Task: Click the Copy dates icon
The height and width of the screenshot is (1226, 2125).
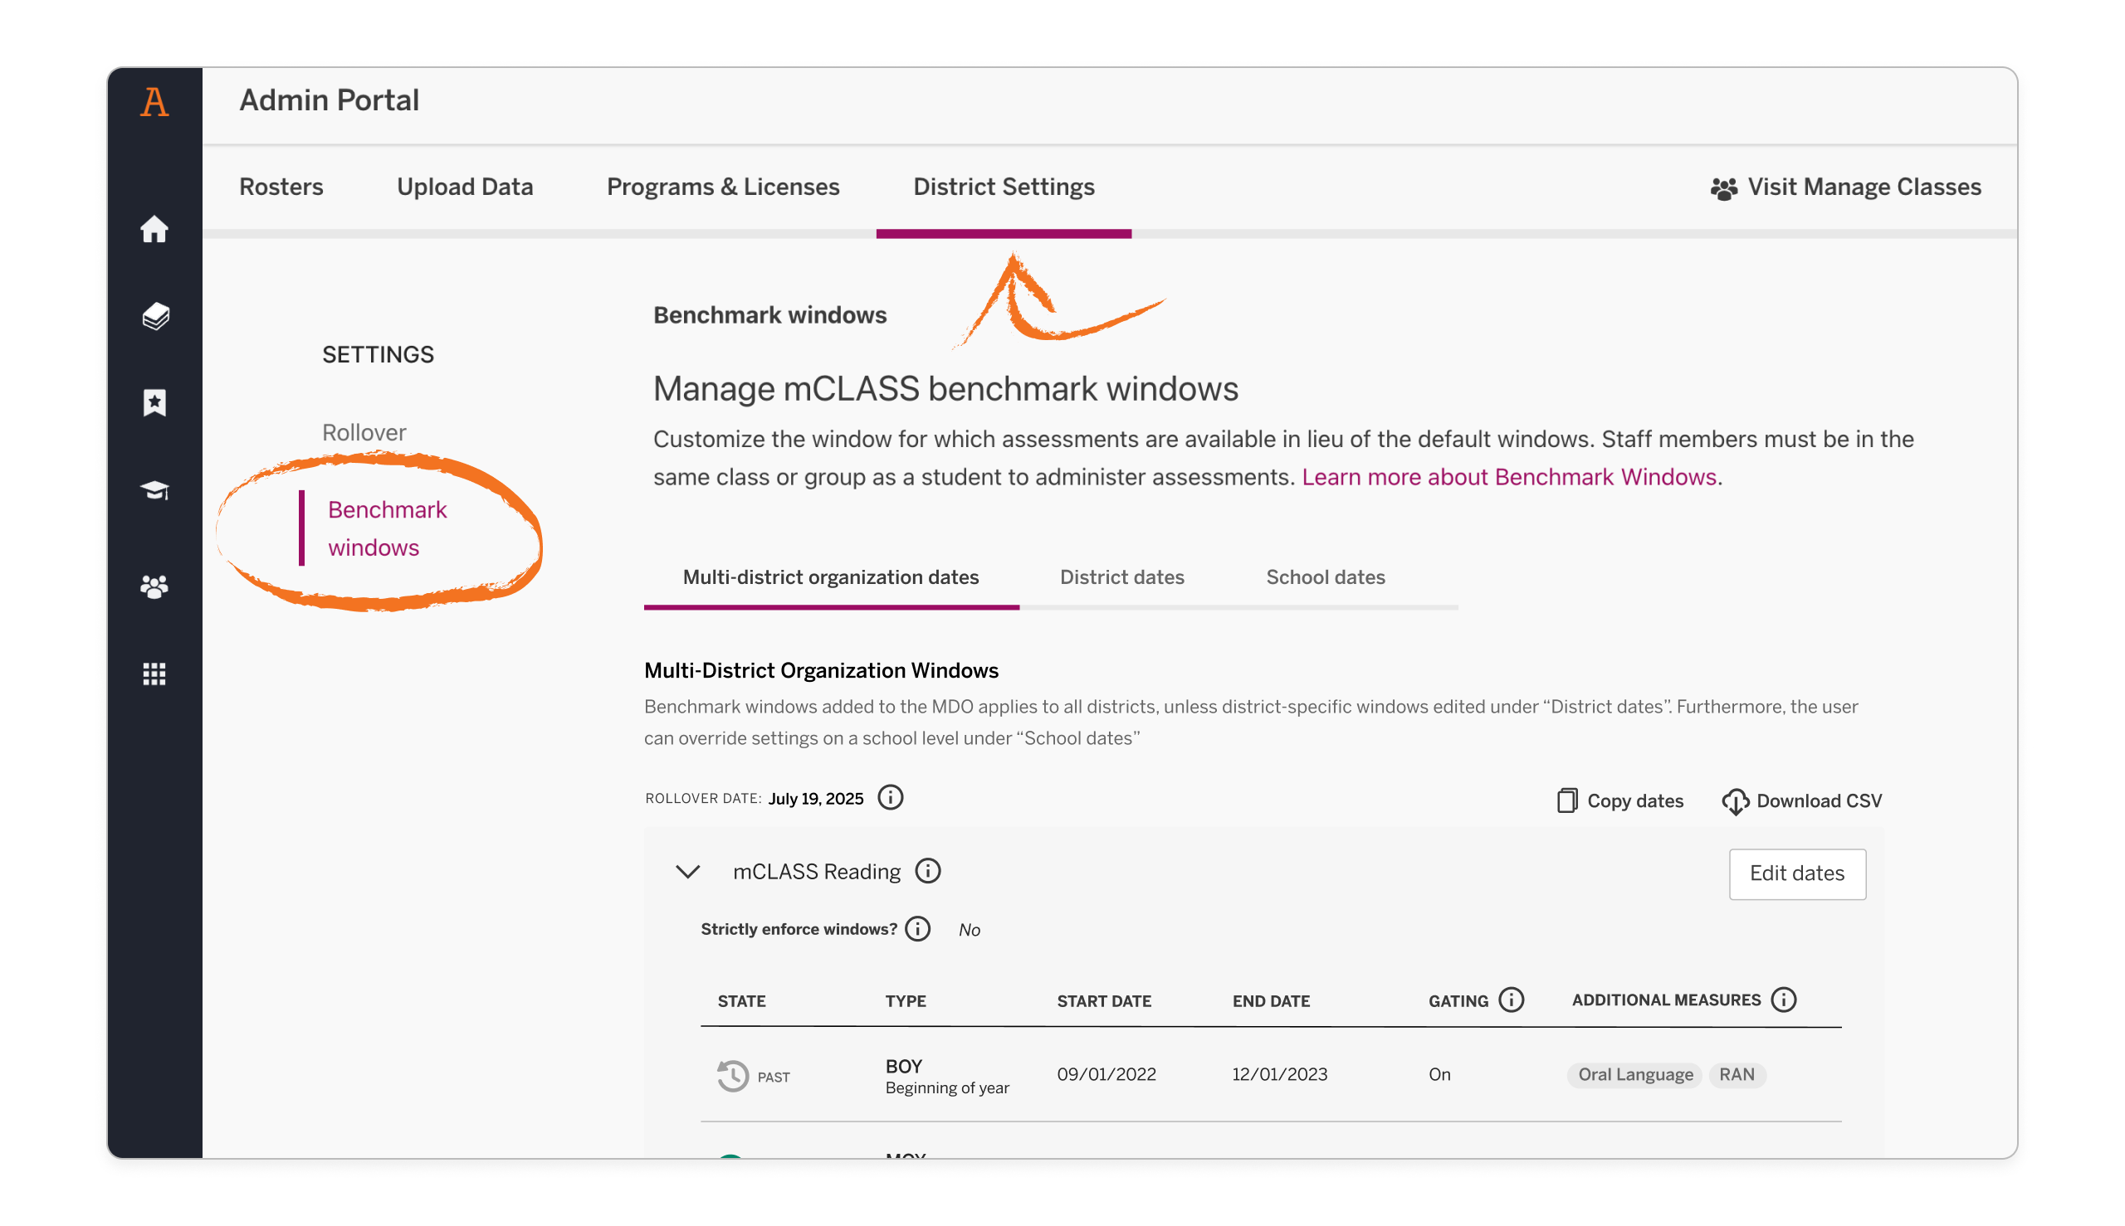Action: coord(1566,800)
